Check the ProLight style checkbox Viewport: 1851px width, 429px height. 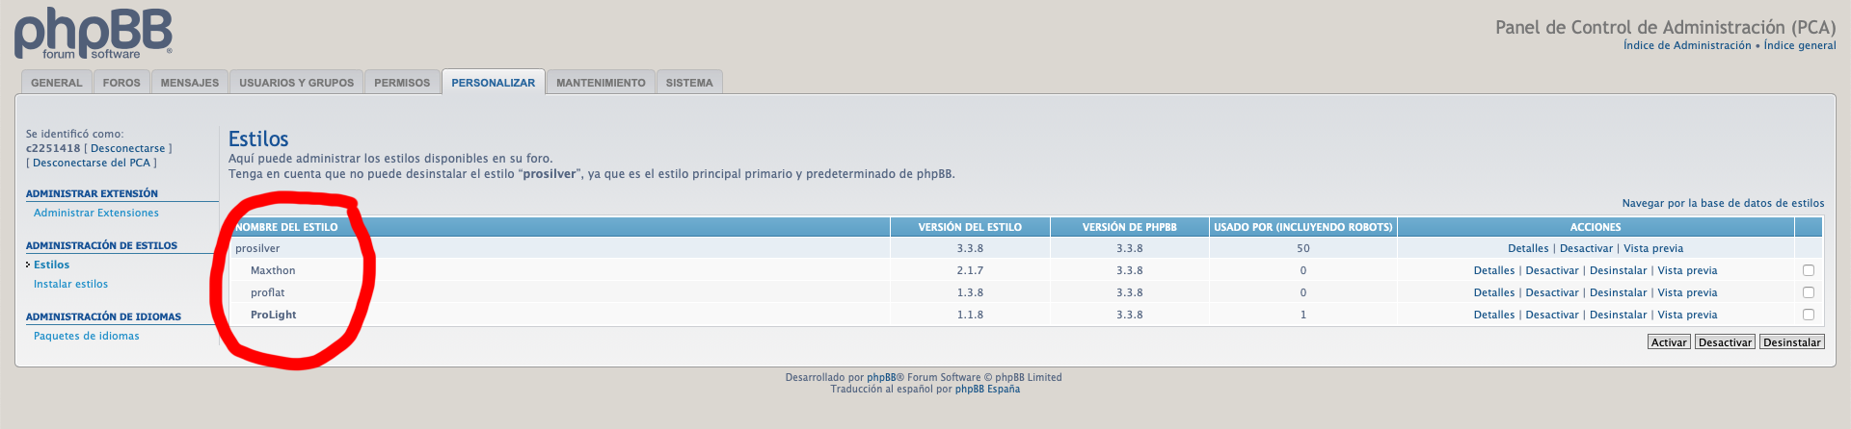1808,315
